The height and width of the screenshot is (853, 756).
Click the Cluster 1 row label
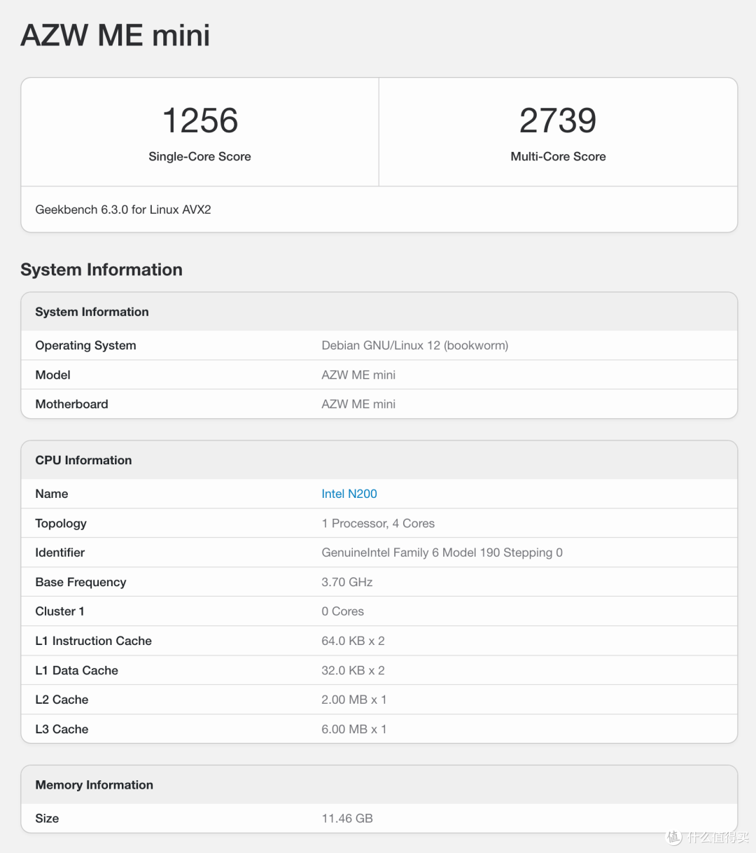(x=59, y=611)
